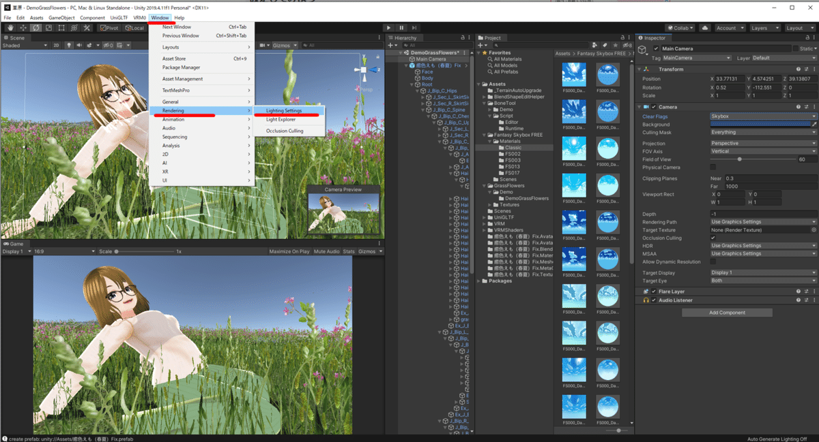The width and height of the screenshot is (819, 442).
Task: Select the Scale tool
Action: click(48, 28)
